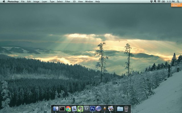This screenshot has width=182, height=113.
Task: Open the 3D menu
Action: click(x=74, y=1)
